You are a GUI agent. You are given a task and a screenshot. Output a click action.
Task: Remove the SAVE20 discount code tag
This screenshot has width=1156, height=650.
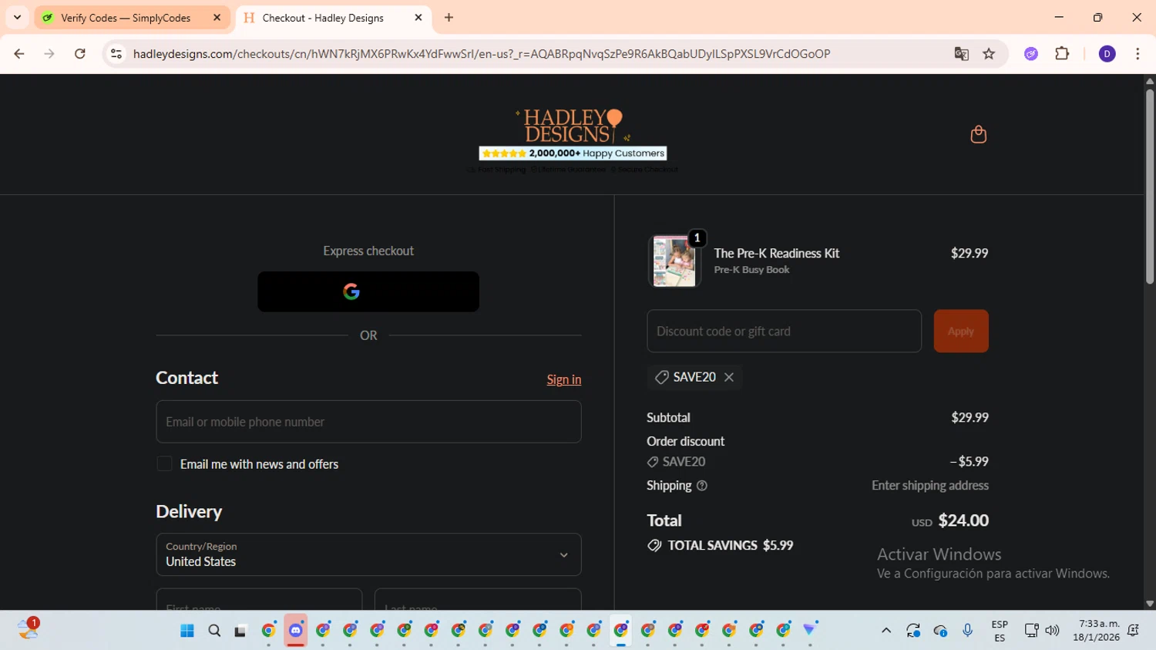click(729, 377)
